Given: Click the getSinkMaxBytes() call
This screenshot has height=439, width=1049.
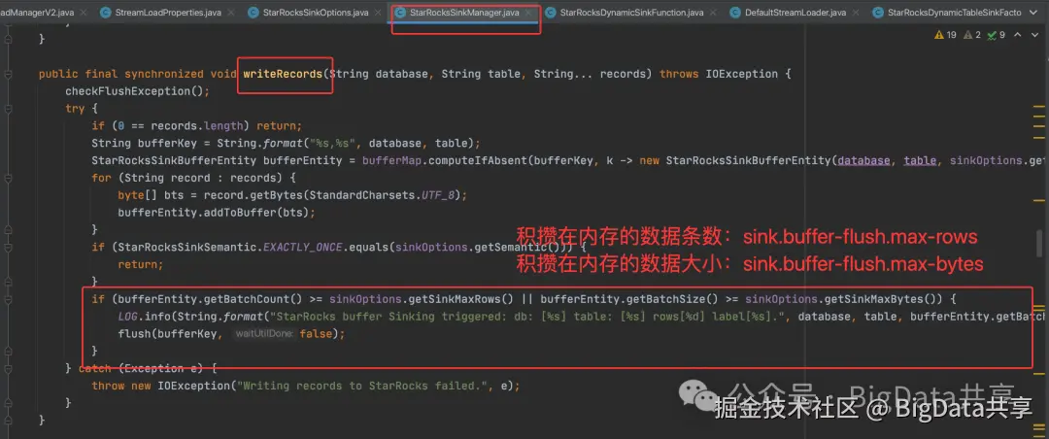Looking at the screenshot, I should point(880,299).
